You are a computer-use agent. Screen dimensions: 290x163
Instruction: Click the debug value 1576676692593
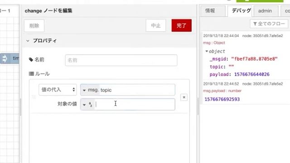point(222,99)
